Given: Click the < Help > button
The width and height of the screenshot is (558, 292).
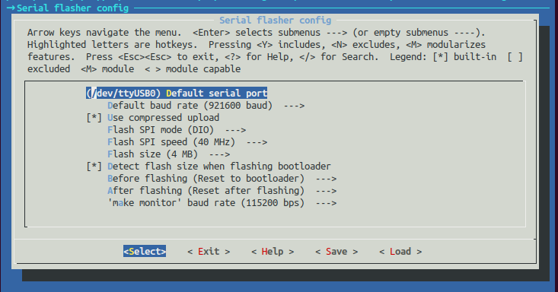Looking at the screenshot, I should pos(273,251).
